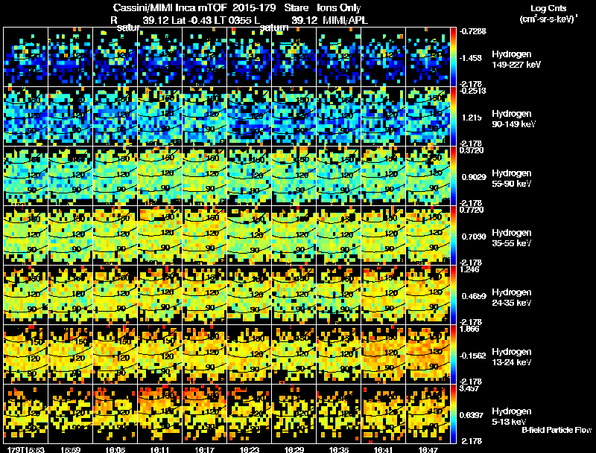Screen dimensions: 596x453
Task: Click the color scale bar for Hydrogen 35-55 keV
Action: point(453,236)
